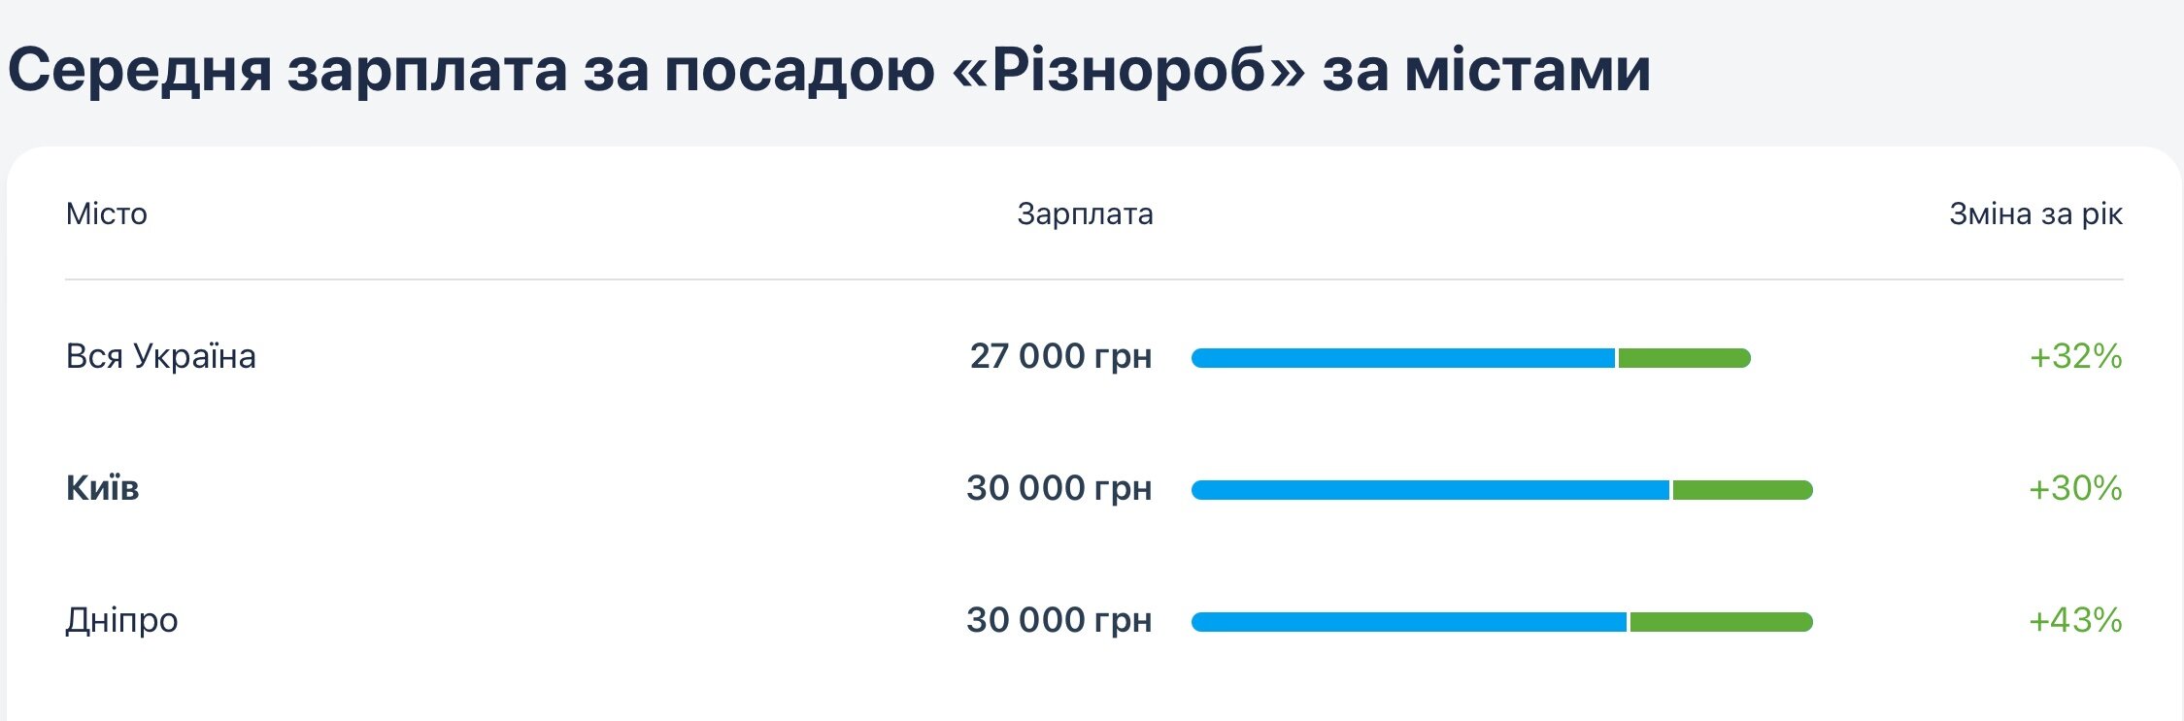Click the Зміна за рік column header
The image size is (2184, 721).
tap(2035, 213)
